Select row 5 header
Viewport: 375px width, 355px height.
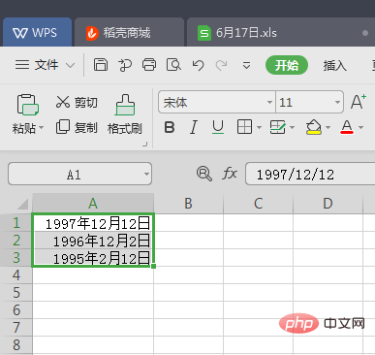pos(16,293)
